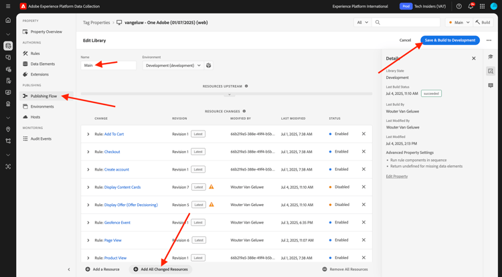Toggle the details inspector panel icon
The image size is (502, 277).
[x=491, y=71]
